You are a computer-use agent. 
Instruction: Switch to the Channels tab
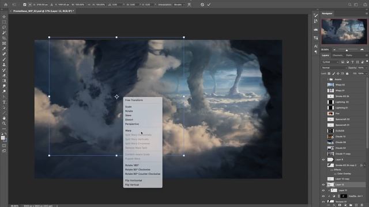tap(337, 55)
